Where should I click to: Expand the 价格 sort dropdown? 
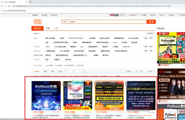click(60, 72)
